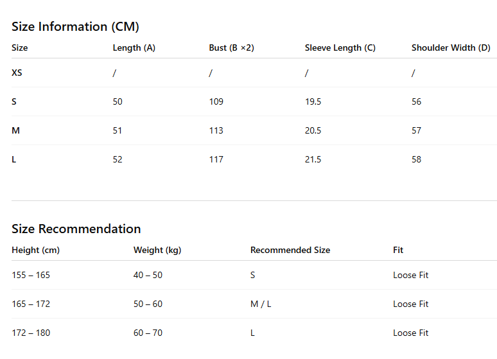
Task: Select Loose Fit in the 172 – 180 row
Action: [x=410, y=333]
